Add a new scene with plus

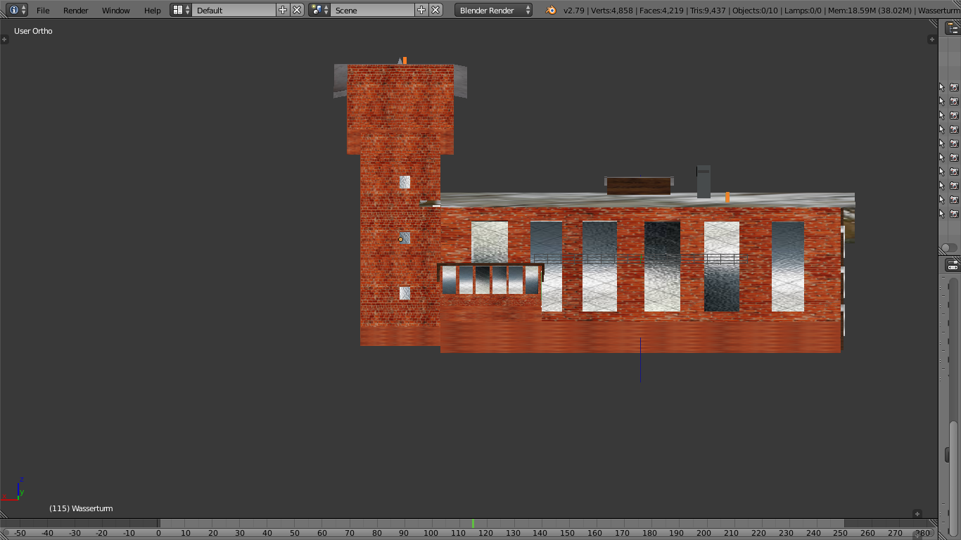(421, 10)
